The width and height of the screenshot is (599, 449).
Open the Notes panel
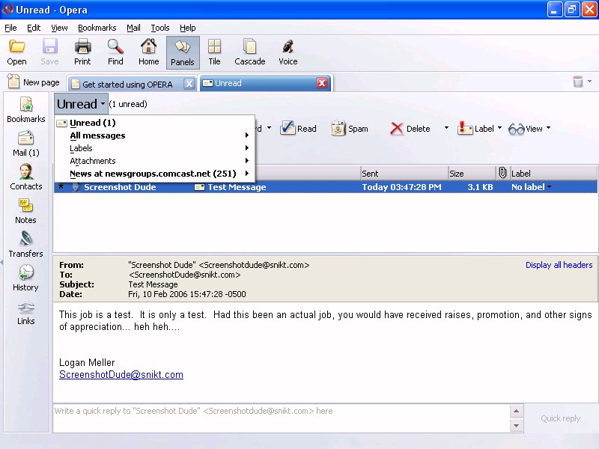26,211
